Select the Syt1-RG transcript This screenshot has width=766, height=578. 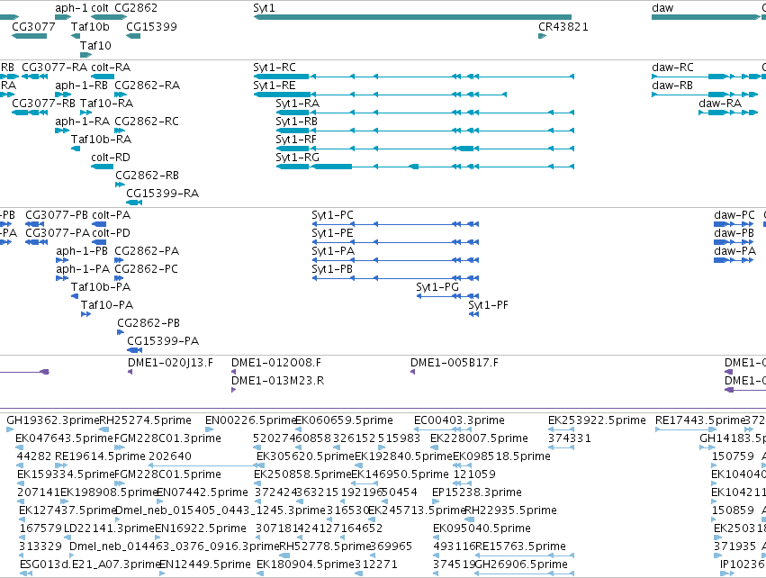coord(425,167)
